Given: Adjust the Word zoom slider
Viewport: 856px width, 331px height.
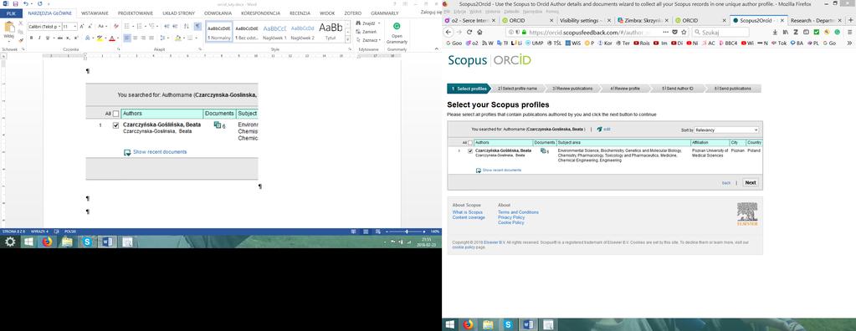Looking at the screenshot, I should [x=406, y=232].
